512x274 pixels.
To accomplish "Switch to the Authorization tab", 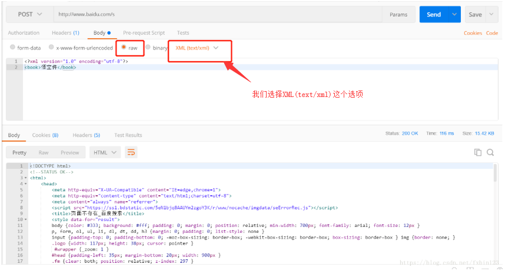I will [24, 33].
